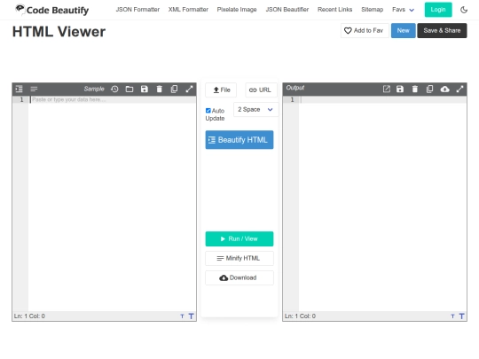Save input with the input toolbar save icon
The image size is (479, 359).
145,89
